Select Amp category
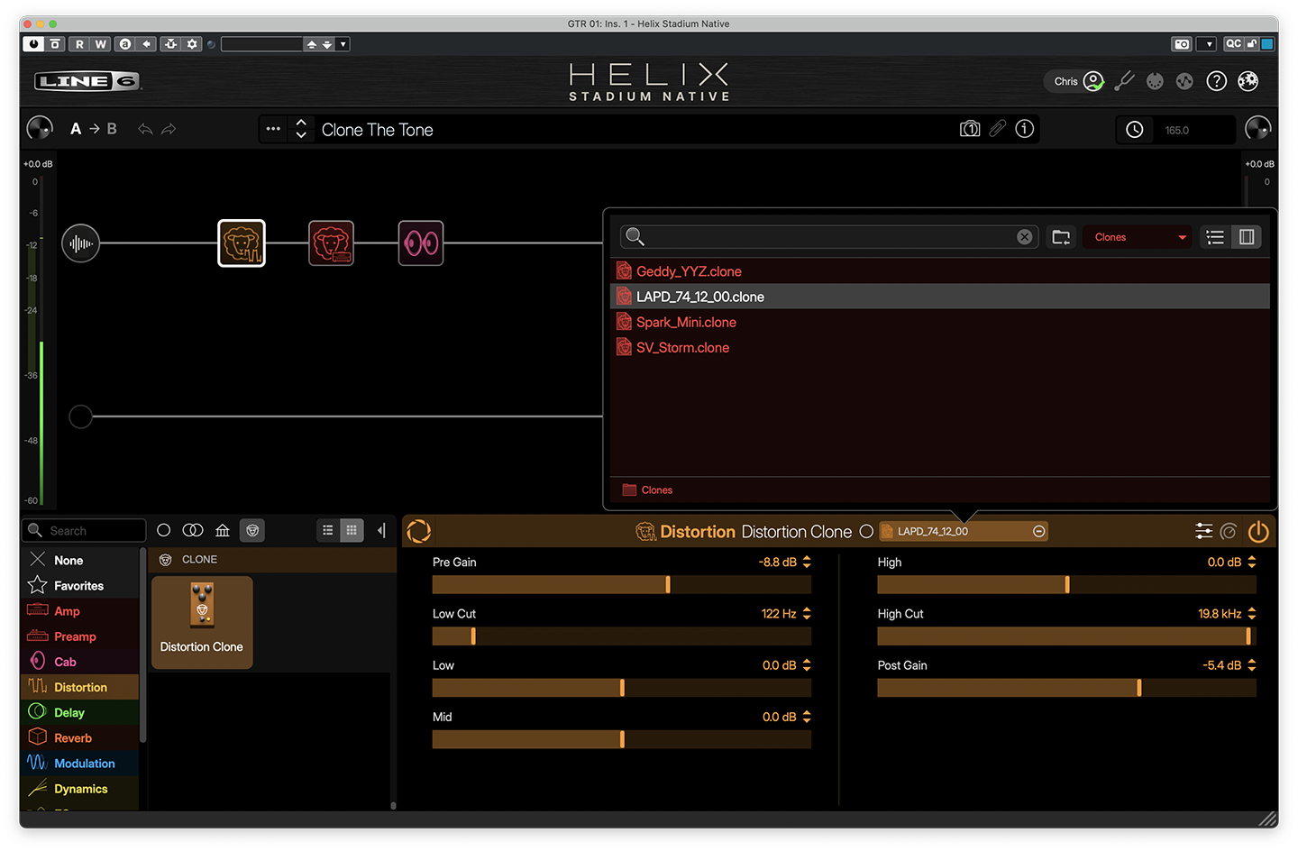Viewport: 1298px width, 851px height. pos(80,610)
